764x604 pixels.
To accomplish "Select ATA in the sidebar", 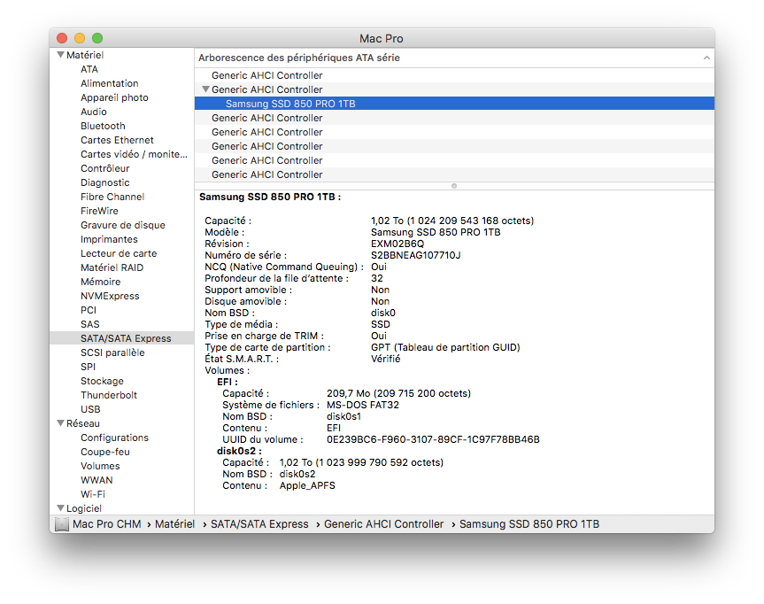I will [x=89, y=69].
